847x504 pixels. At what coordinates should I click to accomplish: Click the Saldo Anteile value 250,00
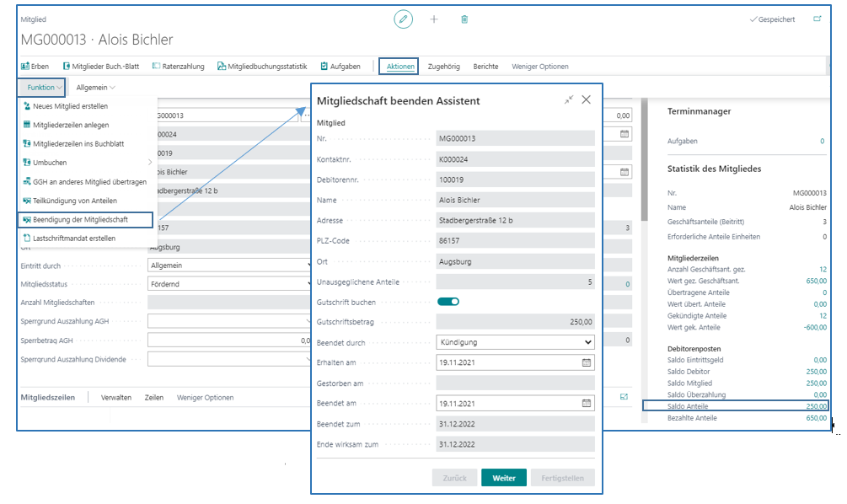coord(815,406)
